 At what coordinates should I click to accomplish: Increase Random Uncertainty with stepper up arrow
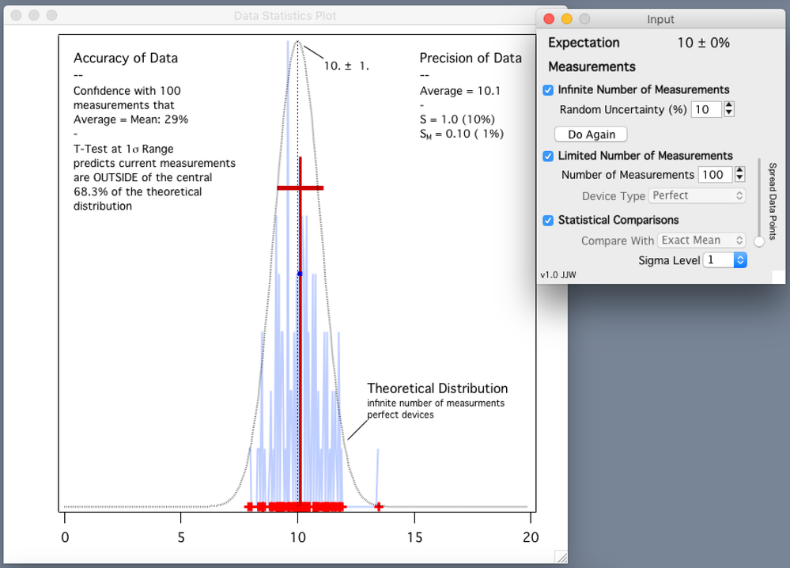pyautogui.click(x=729, y=105)
